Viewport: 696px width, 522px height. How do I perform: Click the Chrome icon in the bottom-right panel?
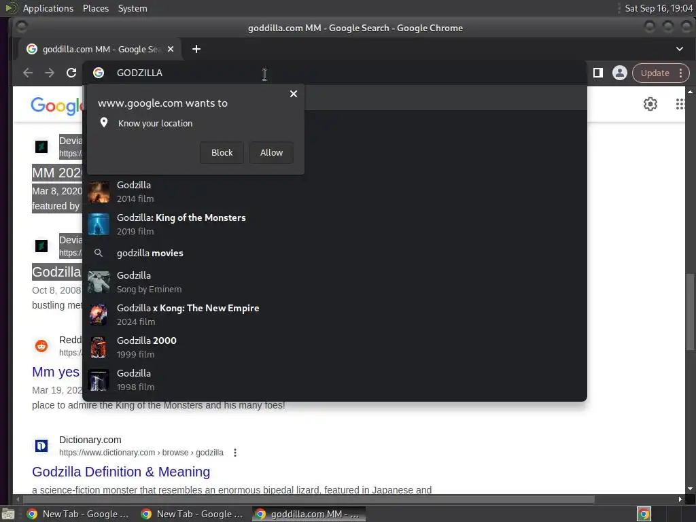pos(644,514)
